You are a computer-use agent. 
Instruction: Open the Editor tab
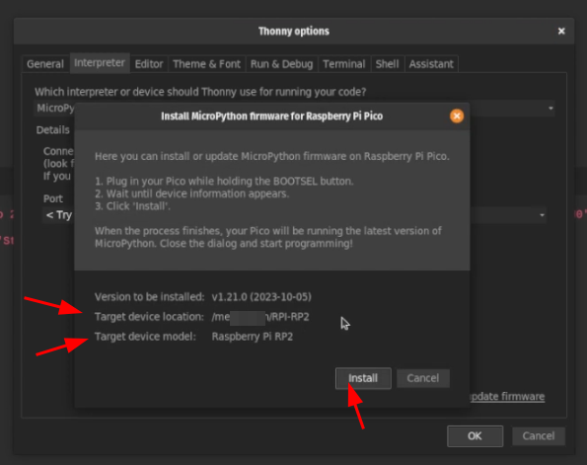[x=149, y=64]
